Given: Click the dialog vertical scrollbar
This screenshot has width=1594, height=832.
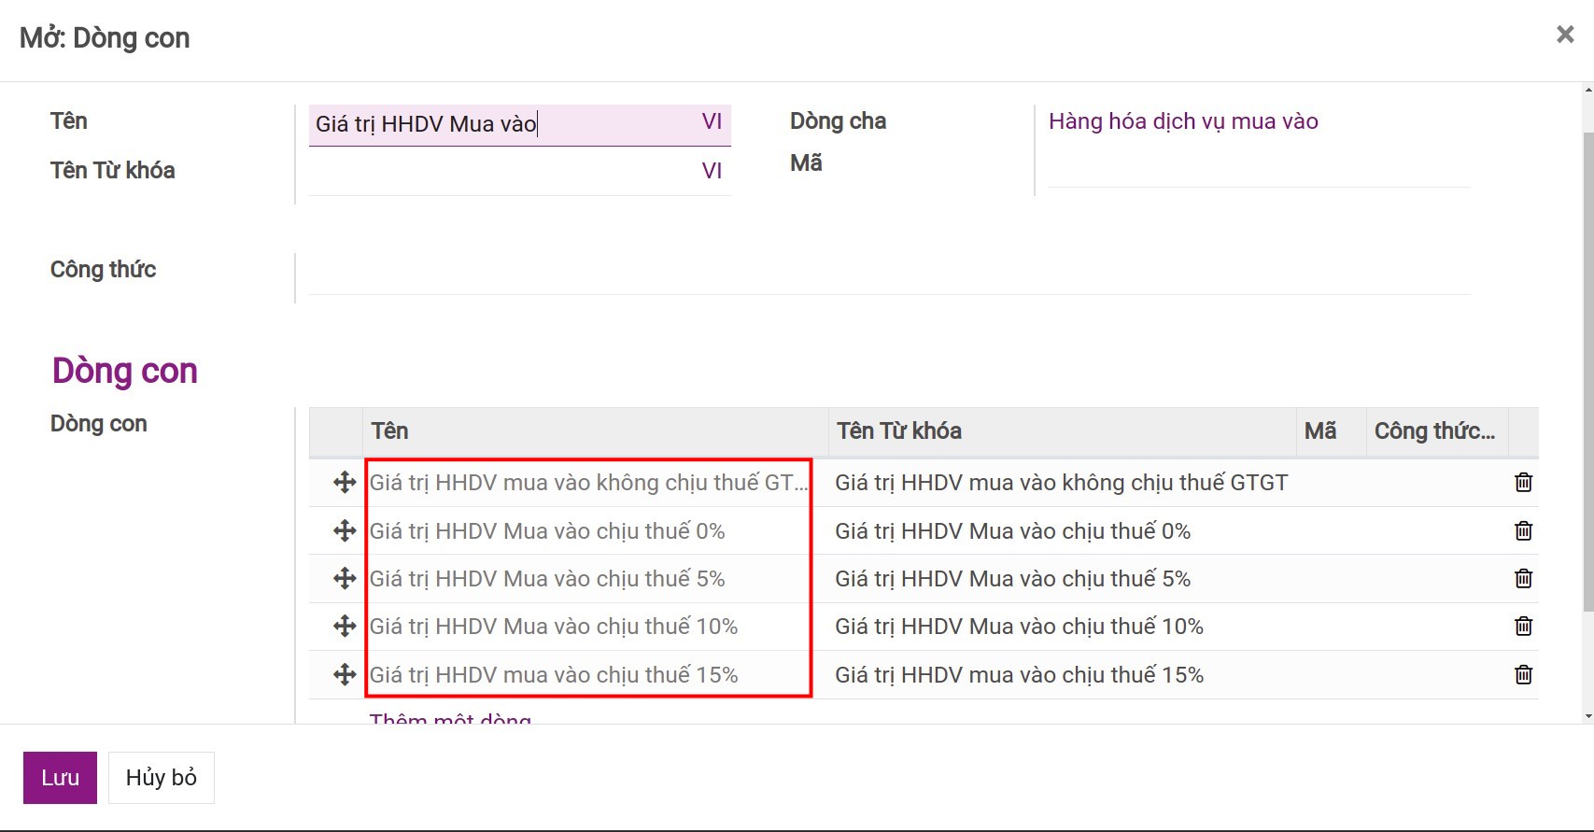Looking at the screenshot, I should pos(1588,374).
